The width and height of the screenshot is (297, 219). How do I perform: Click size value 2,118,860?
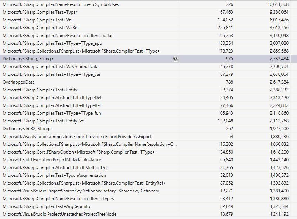click(x=279, y=113)
